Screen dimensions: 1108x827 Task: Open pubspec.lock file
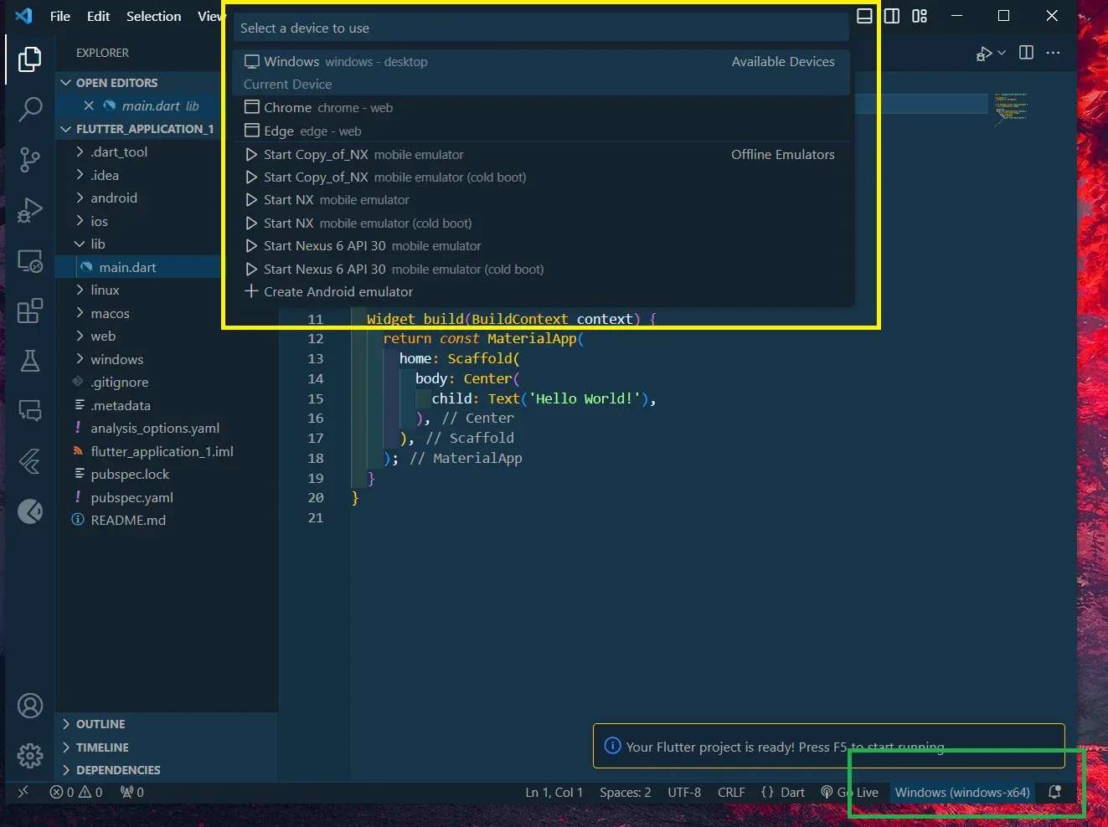130,474
